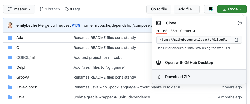This screenshot has width=250, height=104.
Task: Click the folder icon next to Ada
Action: (x=10, y=38)
